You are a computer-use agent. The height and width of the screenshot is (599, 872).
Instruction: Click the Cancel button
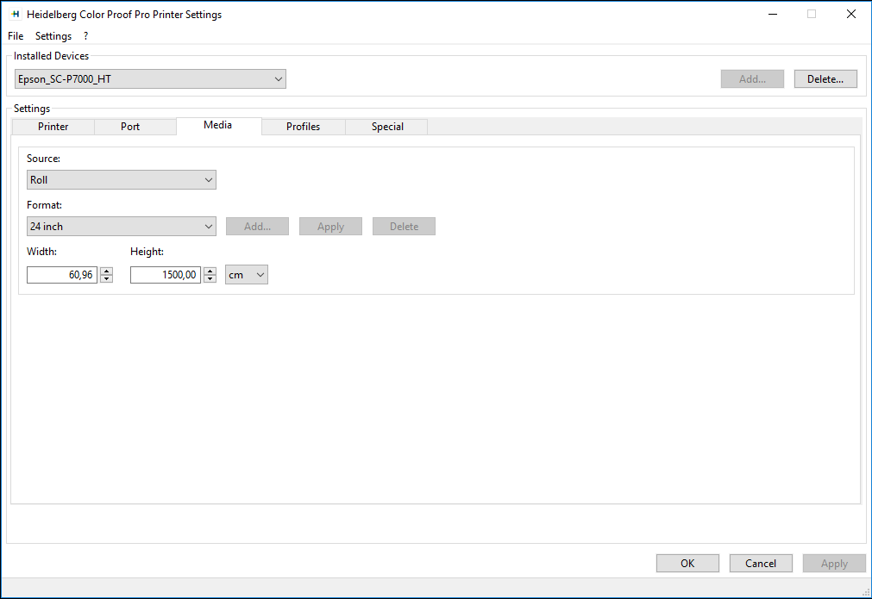click(x=761, y=564)
